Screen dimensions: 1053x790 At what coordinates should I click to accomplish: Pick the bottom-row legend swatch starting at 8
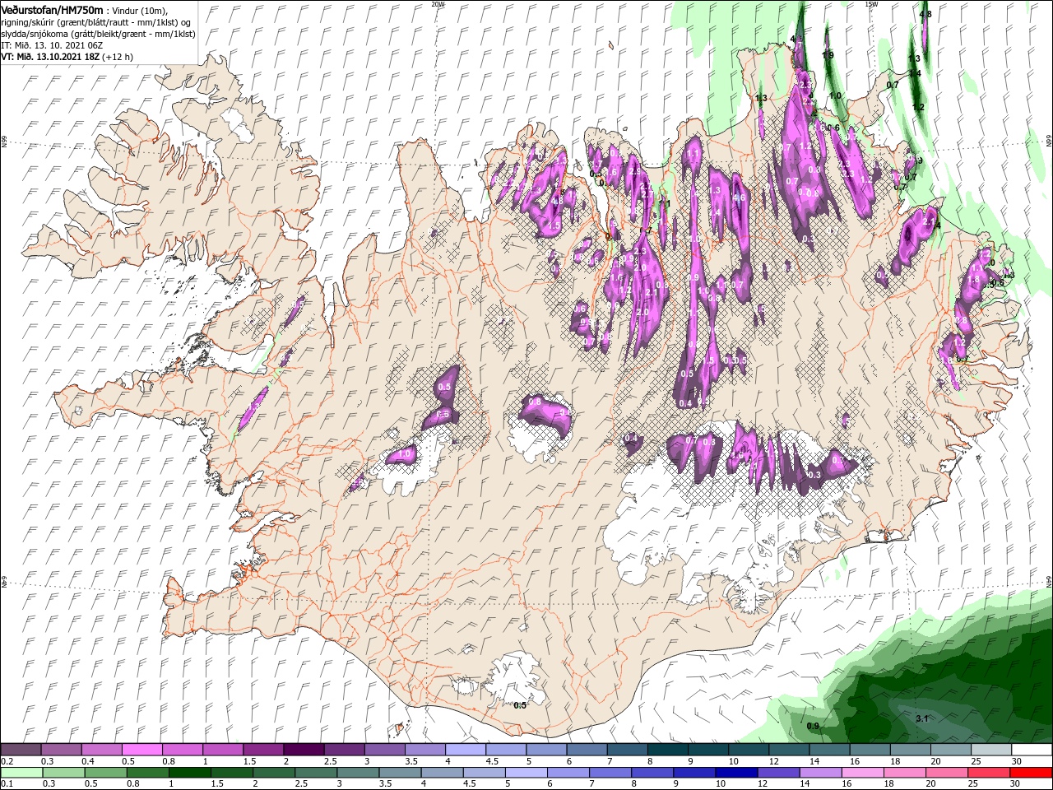652,773
